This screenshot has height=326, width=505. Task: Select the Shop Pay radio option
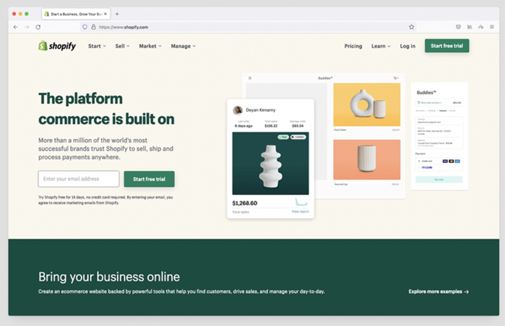[419, 167]
